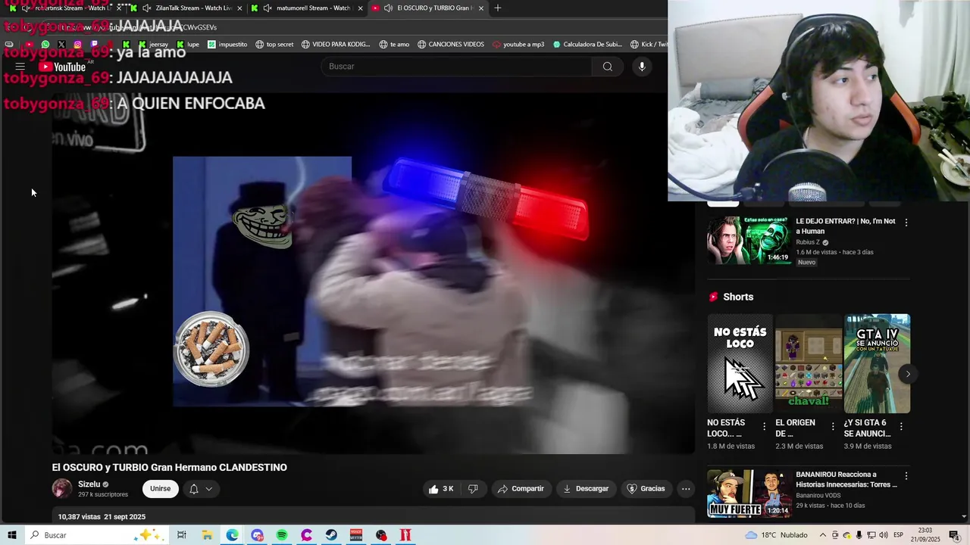The width and height of the screenshot is (970, 545).
Task: Click the 'BANANIROU Reacciona a Historias Innecesarias' title
Action: 846,479
